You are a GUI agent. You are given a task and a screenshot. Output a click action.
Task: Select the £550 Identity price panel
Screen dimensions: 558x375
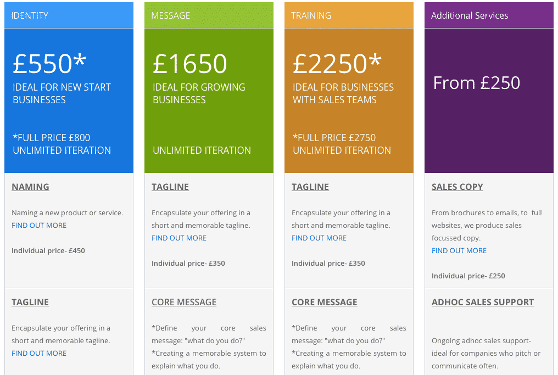tap(69, 100)
